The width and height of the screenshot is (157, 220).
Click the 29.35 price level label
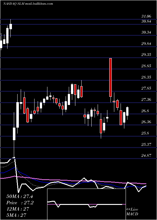(146, 55)
